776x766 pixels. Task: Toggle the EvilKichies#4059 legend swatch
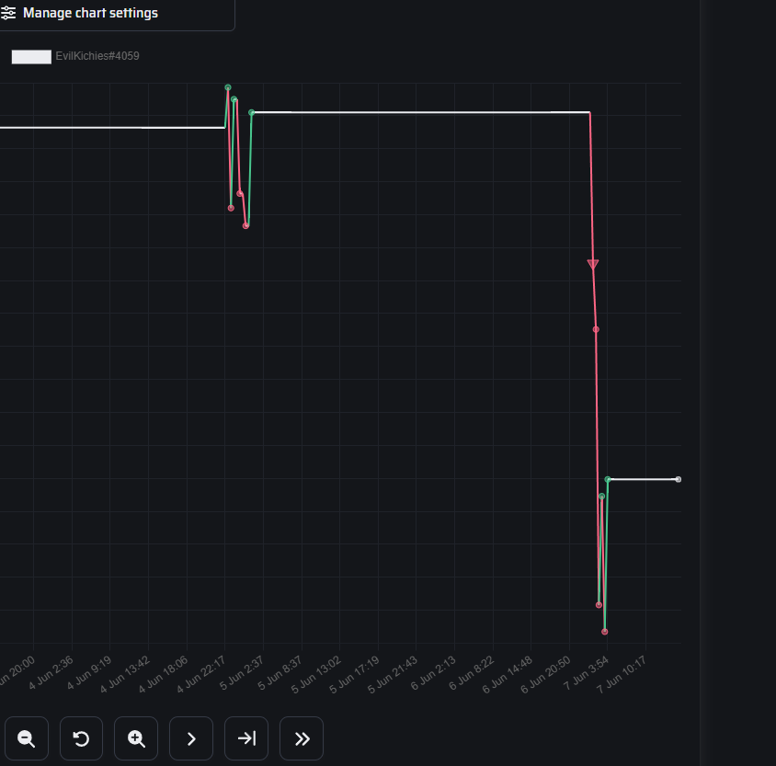(31, 56)
